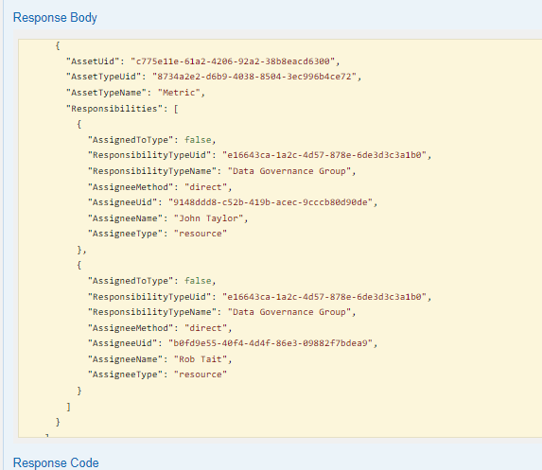Image resolution: width=542 pixels, height=470 pixels.
Task: Click "direct" value in Rob Tait's block
Action: point(205,328)
